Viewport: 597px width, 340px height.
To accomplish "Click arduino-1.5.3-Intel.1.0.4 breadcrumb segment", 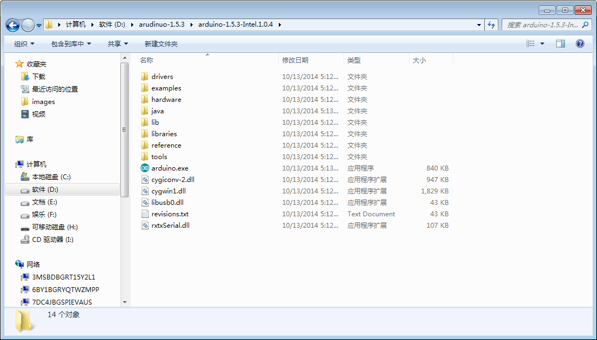I will (x=235, y=25).
